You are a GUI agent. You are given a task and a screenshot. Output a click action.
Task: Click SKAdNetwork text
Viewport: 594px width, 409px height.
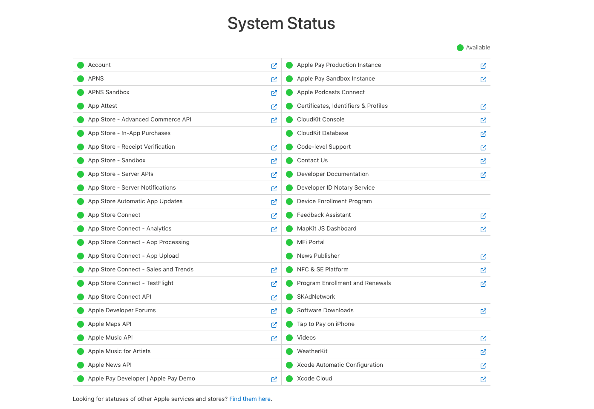click(x=316, y=297)
